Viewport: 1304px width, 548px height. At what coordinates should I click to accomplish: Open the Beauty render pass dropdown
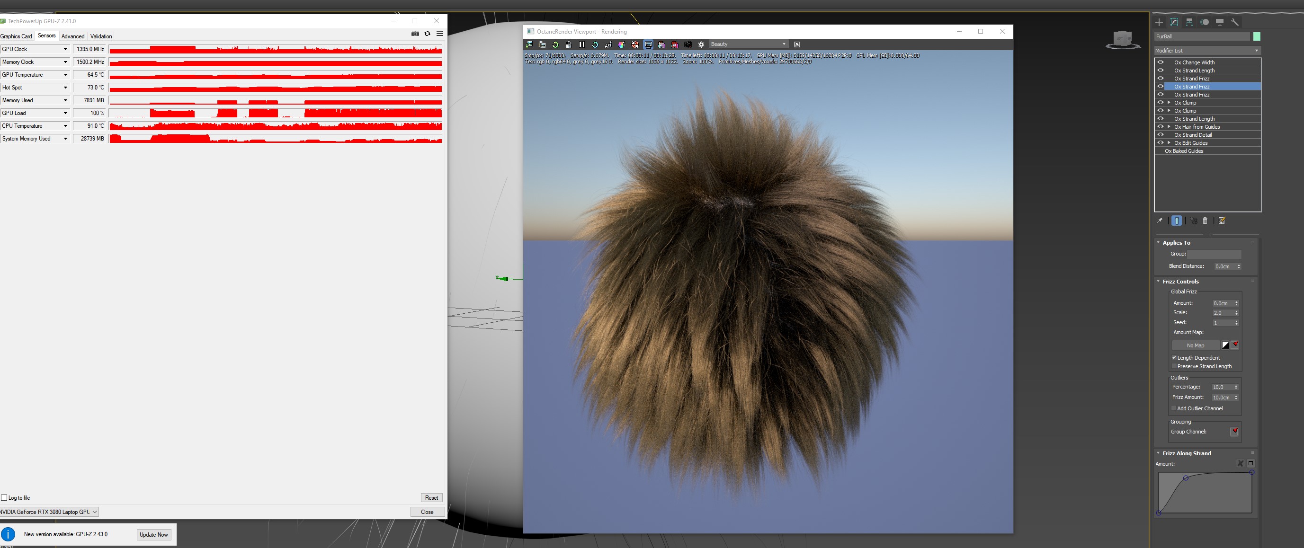click(x=748, y=44)
